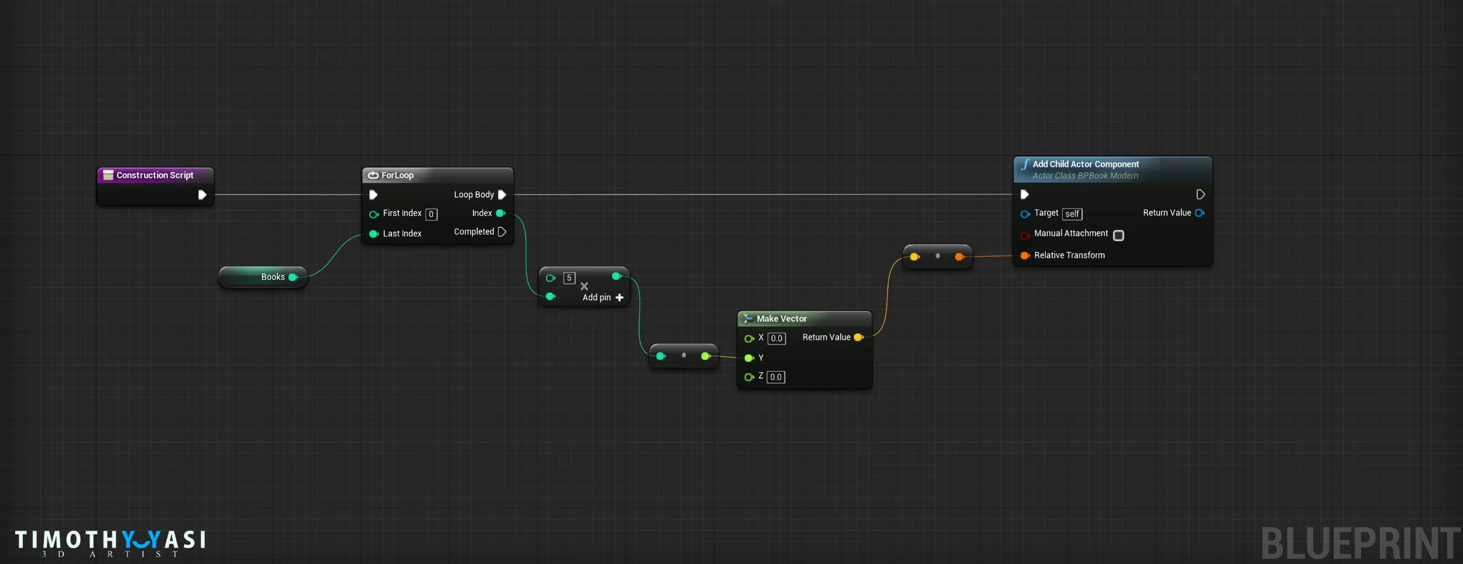Click the Target input pin
The height and width of the screenshot is (564, 1463).
coord(1025,214)
